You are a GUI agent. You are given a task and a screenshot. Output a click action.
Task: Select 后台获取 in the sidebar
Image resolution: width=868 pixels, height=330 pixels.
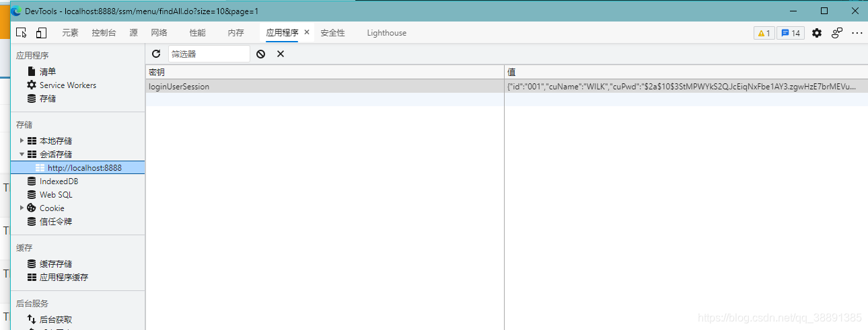(x=55, y=320)
